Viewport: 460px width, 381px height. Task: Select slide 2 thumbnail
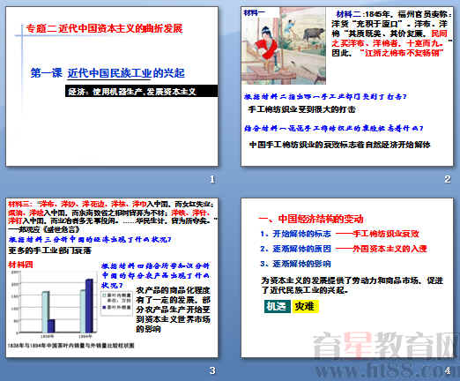(347, 86)
